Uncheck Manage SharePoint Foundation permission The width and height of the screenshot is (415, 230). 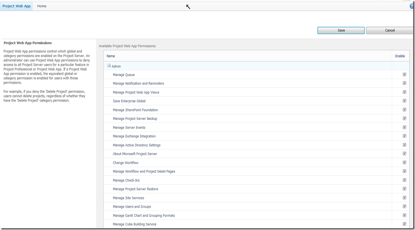404,110
